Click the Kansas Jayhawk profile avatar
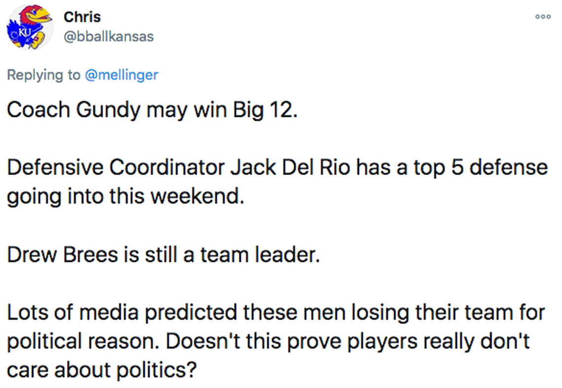Screen dimensions: 562x388 30,27
